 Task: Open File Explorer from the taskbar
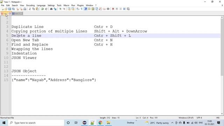[x=108, y=123]
